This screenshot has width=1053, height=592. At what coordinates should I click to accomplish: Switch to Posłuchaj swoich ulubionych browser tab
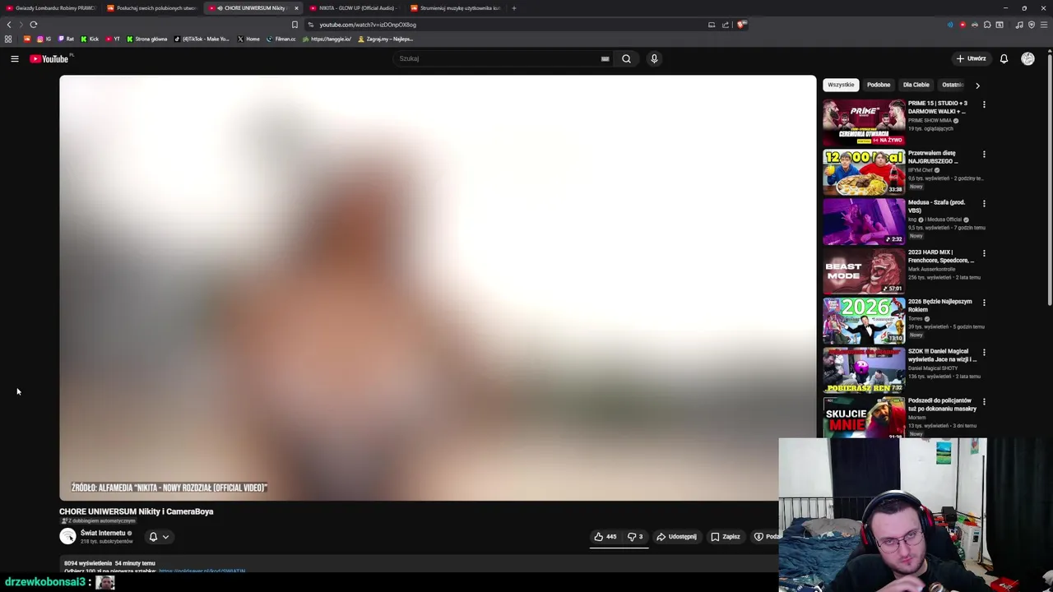pyautogui.click(x=152, y=8)
